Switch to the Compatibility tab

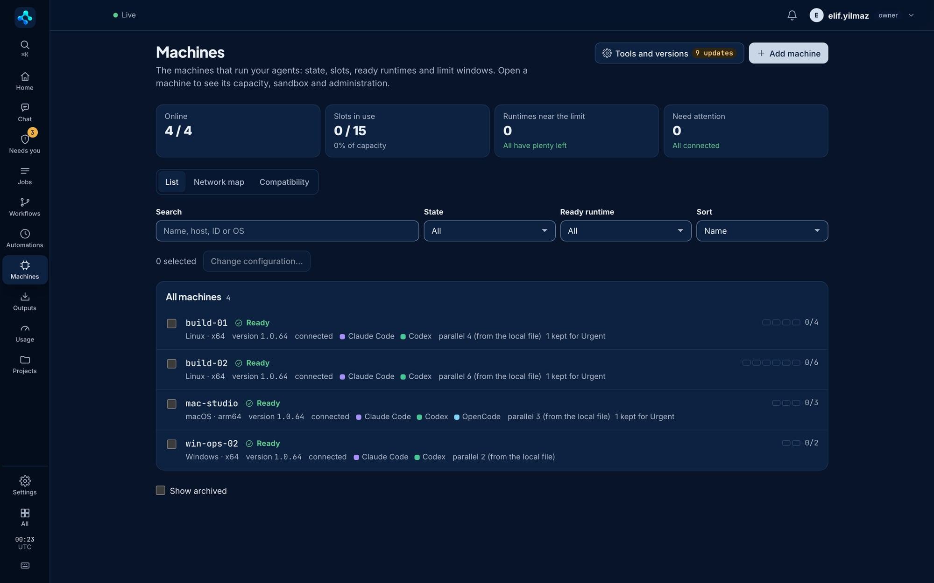tap(284, 182)
